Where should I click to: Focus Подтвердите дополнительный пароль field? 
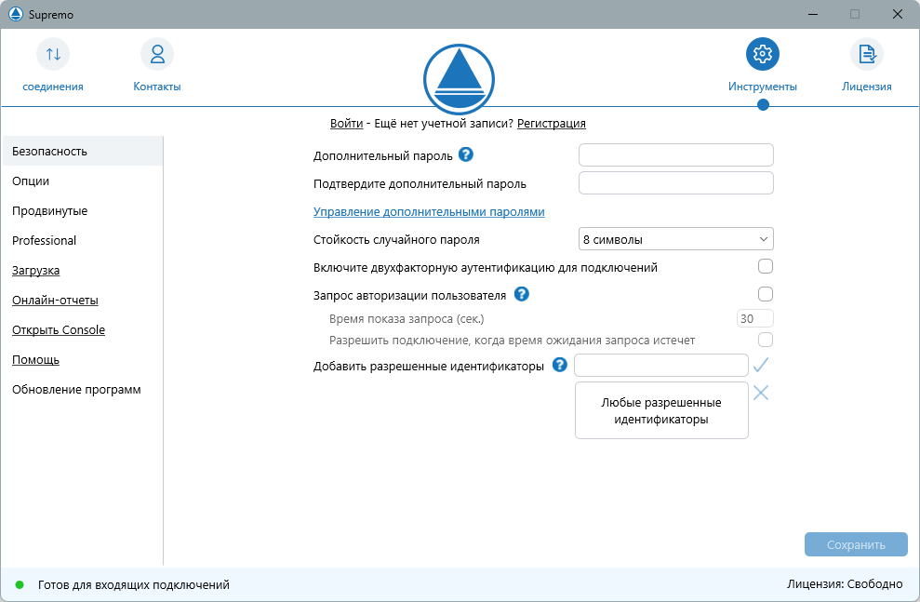click(x=676, y=182)
